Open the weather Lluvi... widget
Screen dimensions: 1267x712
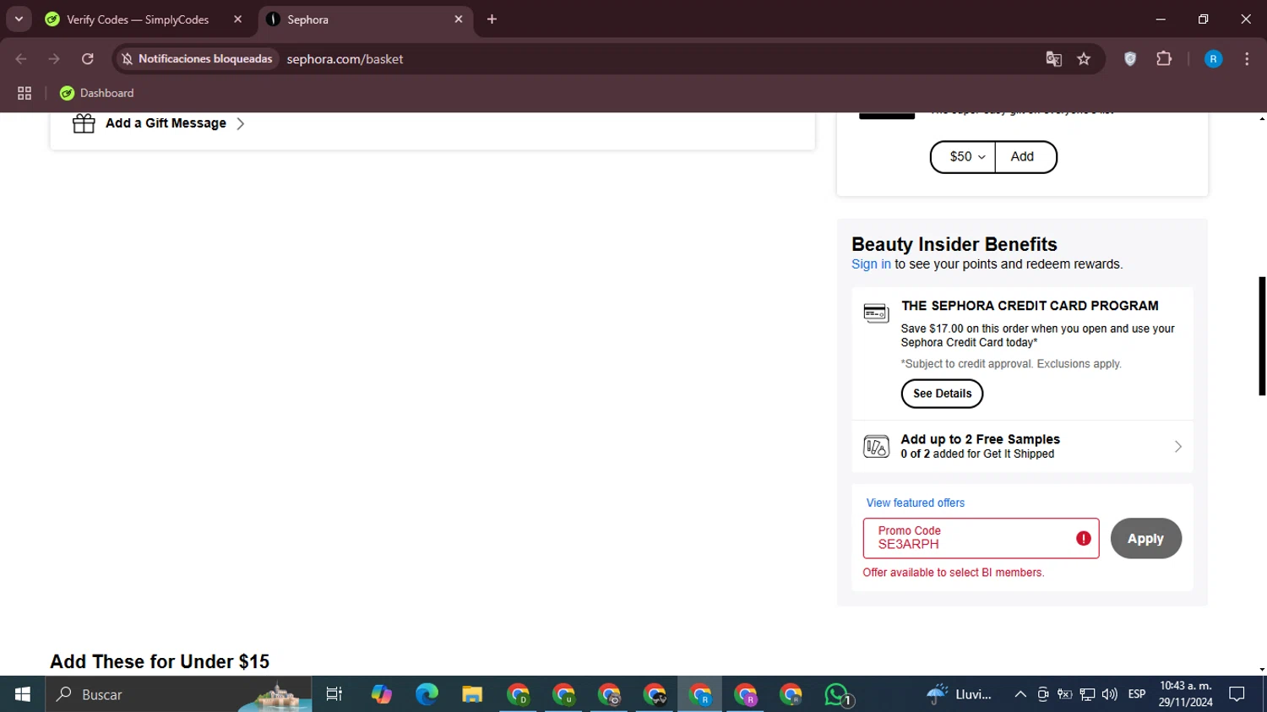pos(960,694)
